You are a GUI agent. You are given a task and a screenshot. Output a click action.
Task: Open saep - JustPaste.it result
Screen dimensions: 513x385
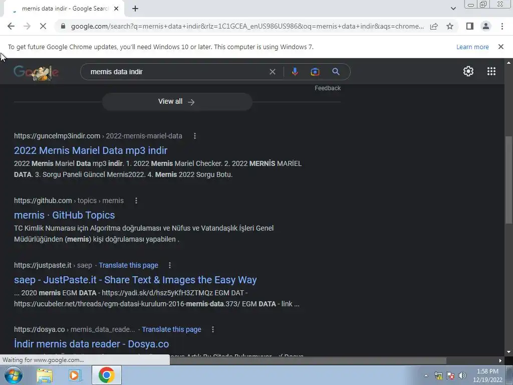tap(135, 280)
